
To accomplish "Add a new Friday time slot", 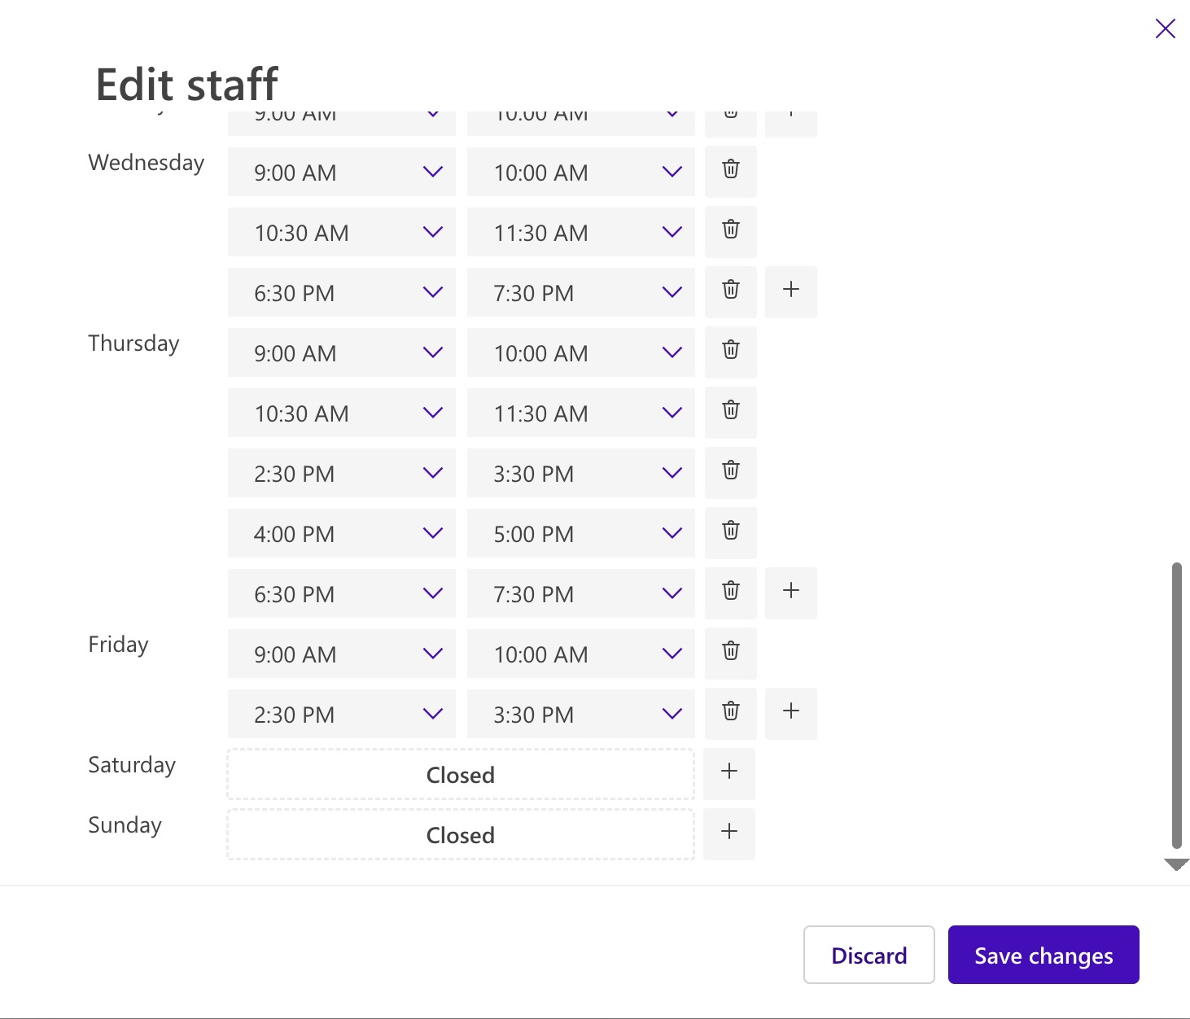I will (791, 714).
